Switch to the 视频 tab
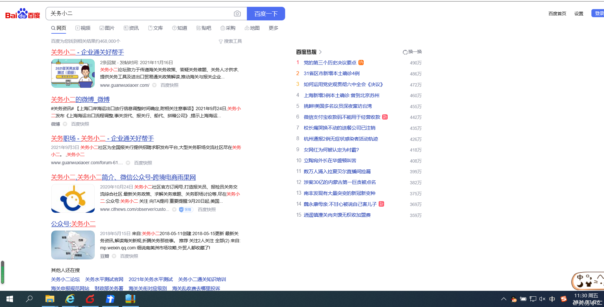The image size is (604, 307). [83, 28]
